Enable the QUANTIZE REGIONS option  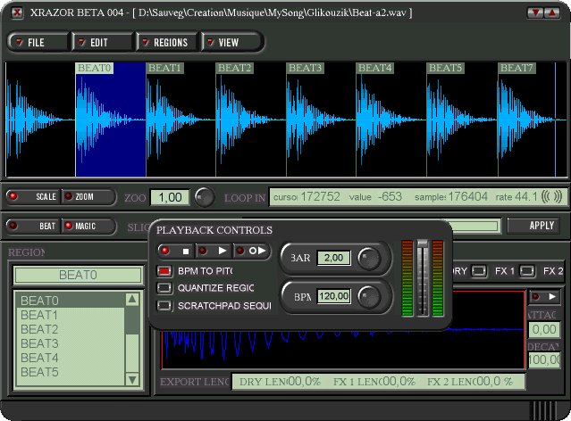(x=164, y=288)
